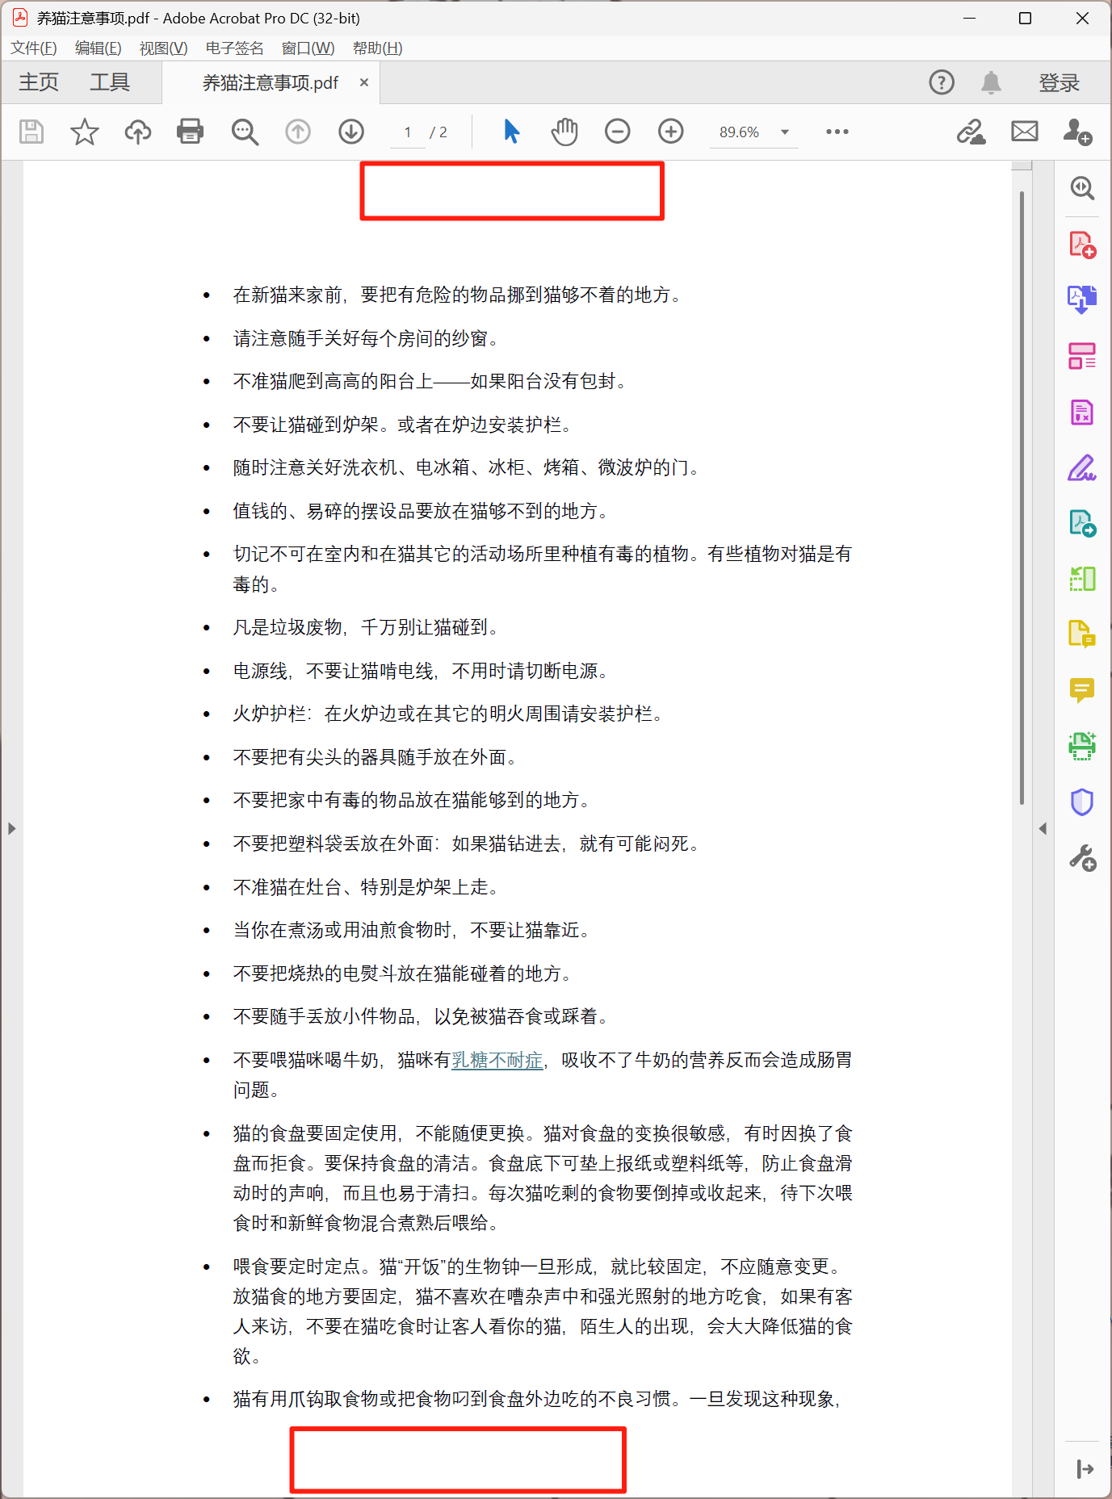Print the document
This screenshot has width=1112, height=1499.
[x=191, y=132]
